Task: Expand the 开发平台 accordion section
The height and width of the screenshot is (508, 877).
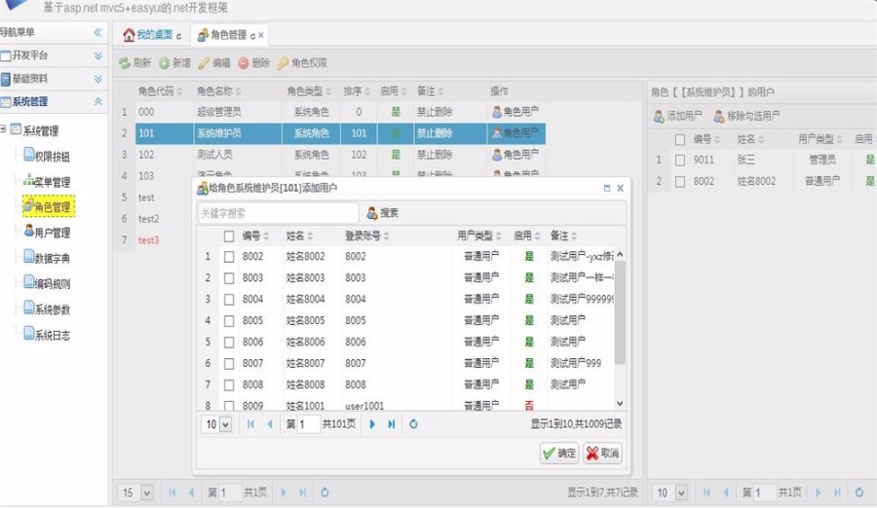Action: click(x=97, y=55)
